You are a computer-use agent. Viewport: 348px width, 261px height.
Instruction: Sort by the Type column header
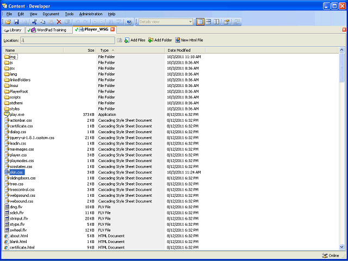click(x=130, y=51)
